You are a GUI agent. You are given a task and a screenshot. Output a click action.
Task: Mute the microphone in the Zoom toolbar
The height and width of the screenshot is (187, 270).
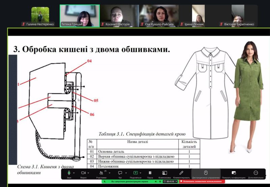click(69, 173)
